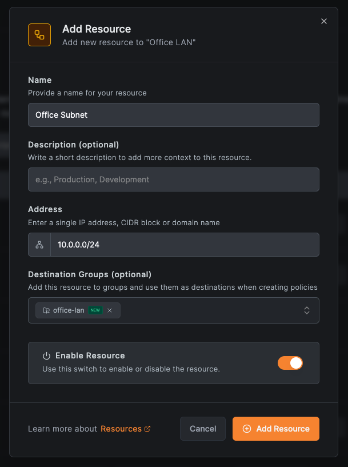
Task: Click the external link icon after Resources
Action: pyautogui.click(x=148, y=429)
